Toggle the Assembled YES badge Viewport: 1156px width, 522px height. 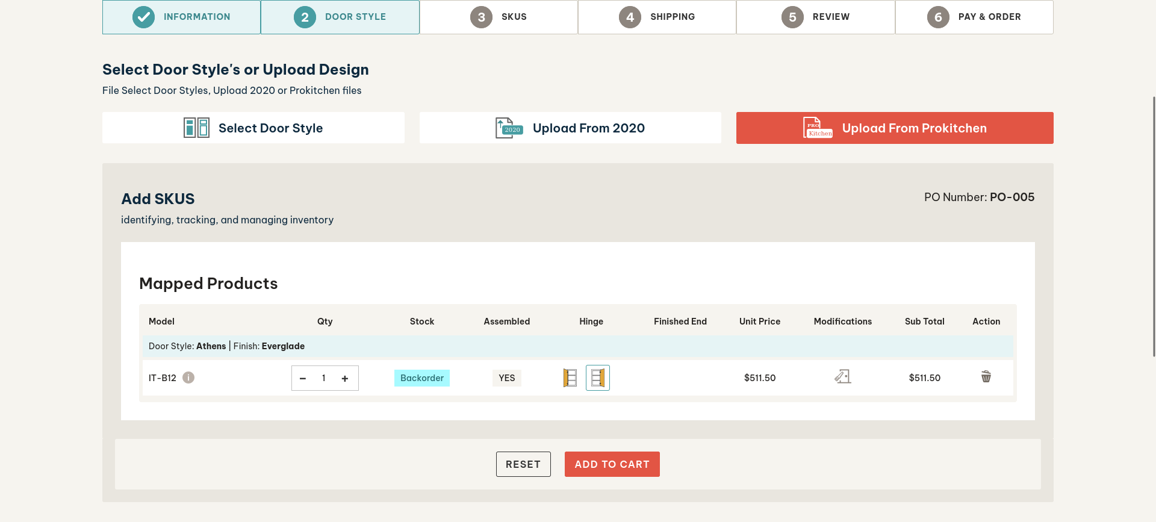tap(506, 378)
